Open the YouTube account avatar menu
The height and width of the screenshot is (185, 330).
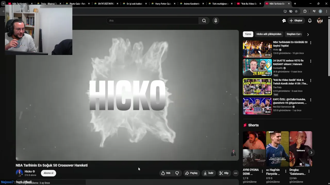[x=320, y=21]
